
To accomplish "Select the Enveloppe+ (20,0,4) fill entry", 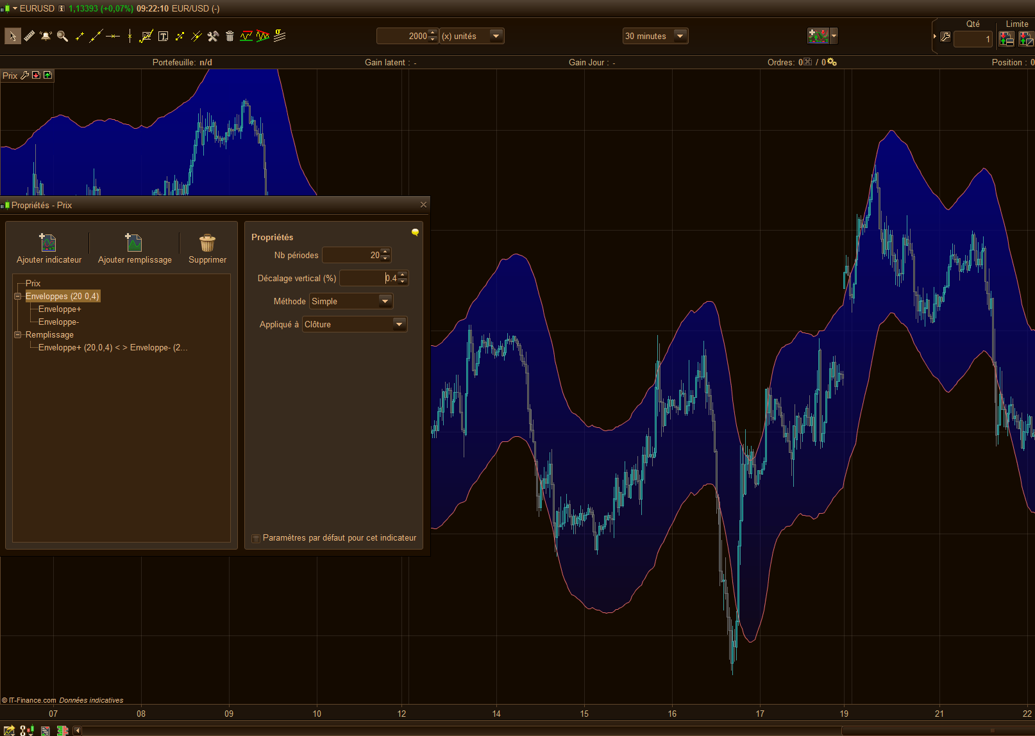I will 113,347.
